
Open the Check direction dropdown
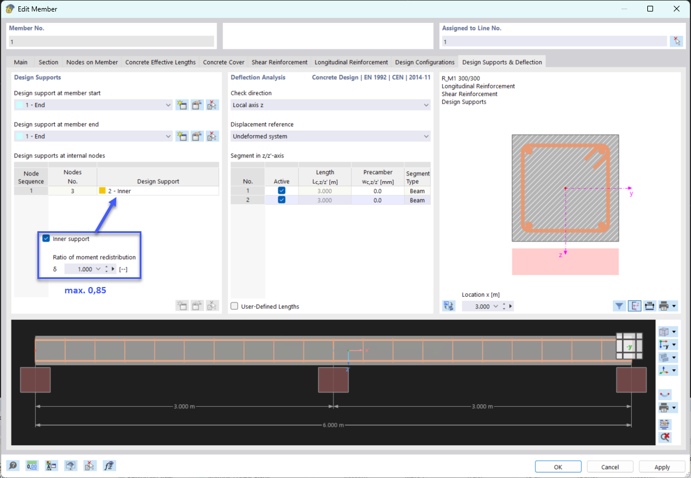pyautogui.click(x=425, y=105)
